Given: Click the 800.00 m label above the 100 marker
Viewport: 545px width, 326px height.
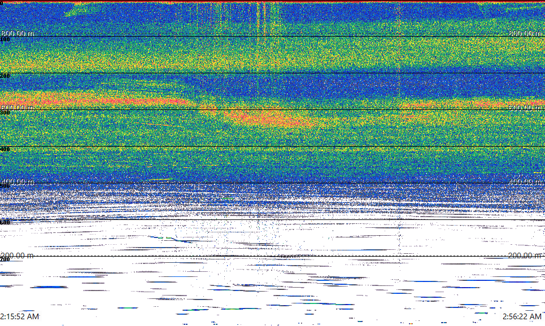Looking at the screenshot, I should point(18,33).
